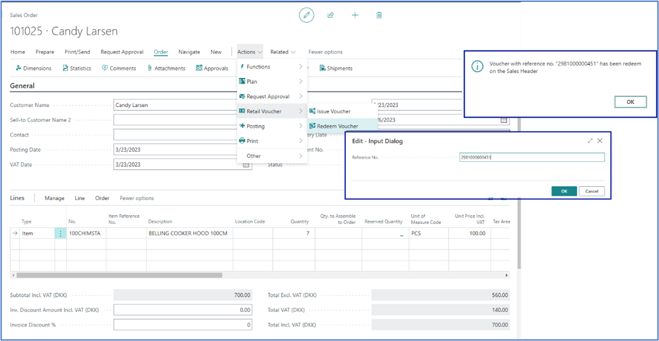Click Fewer options in the top ribbon
The image size is (659, 341).
pyautogui.click(x=325, y=52)
